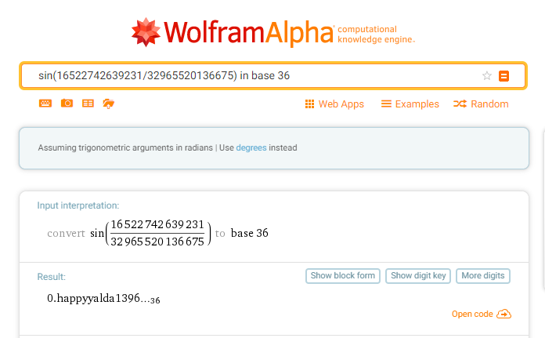Viewport: 545px width, 338px height.
Task: Click the Examples list icon
Action: point(386,104)
